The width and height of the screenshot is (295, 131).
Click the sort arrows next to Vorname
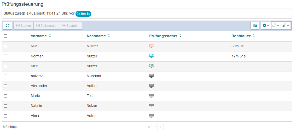(50, 36)
